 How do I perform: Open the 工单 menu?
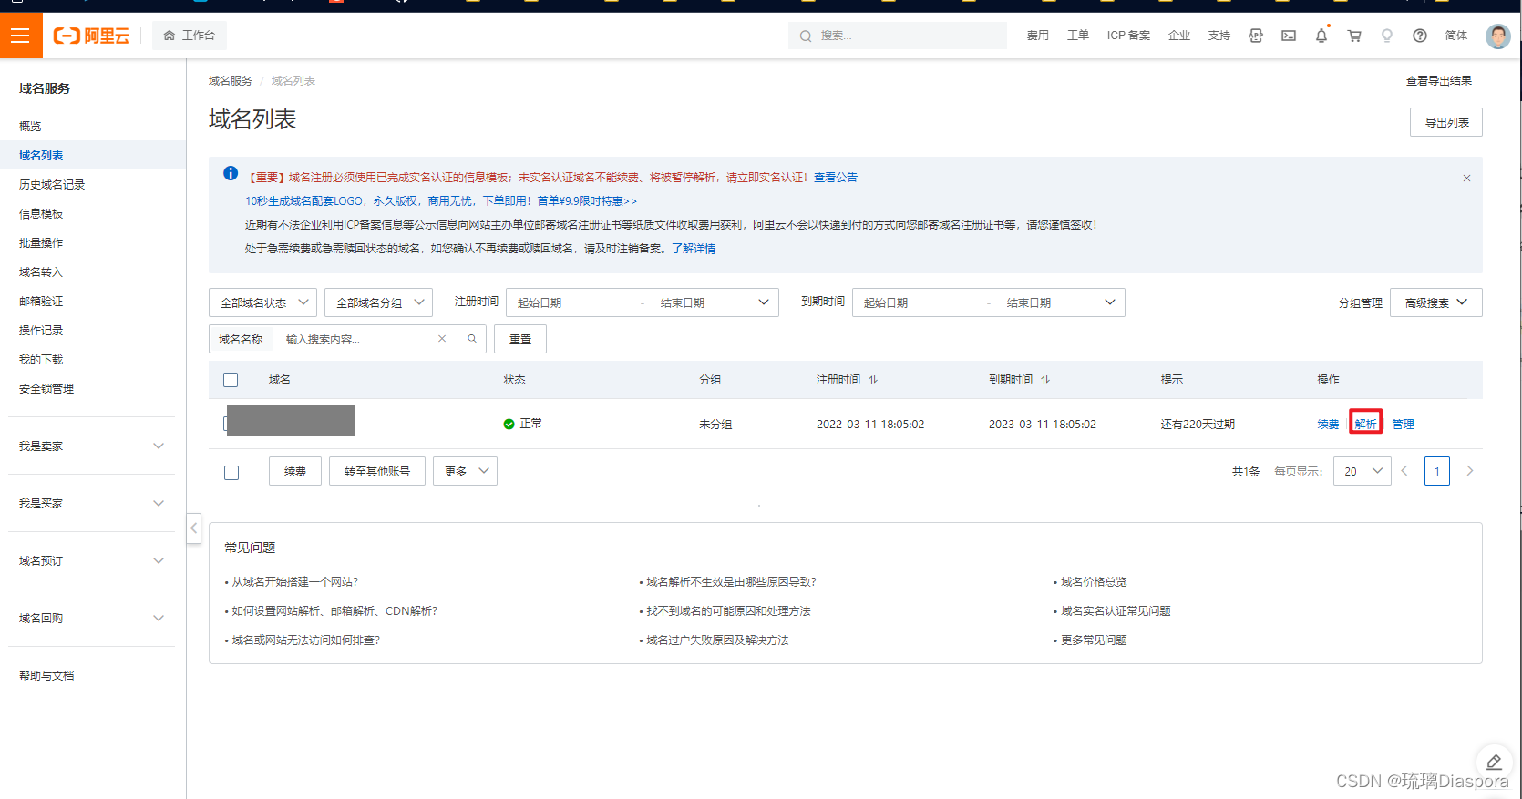click(1078, 36)
